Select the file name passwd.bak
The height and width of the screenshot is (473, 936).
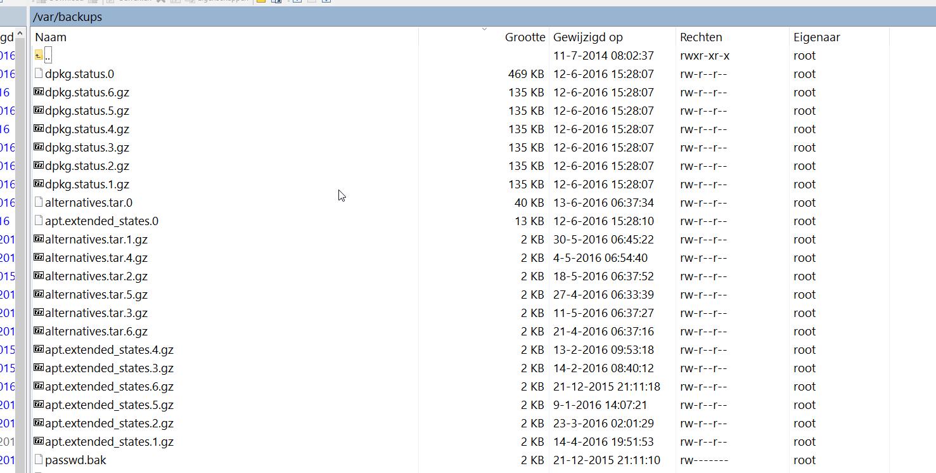point(75,460)
